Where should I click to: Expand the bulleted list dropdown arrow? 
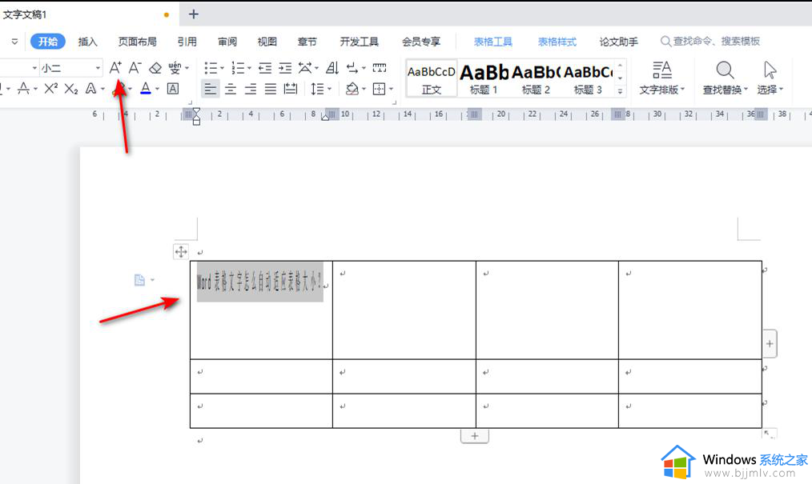tap(222, 68)
